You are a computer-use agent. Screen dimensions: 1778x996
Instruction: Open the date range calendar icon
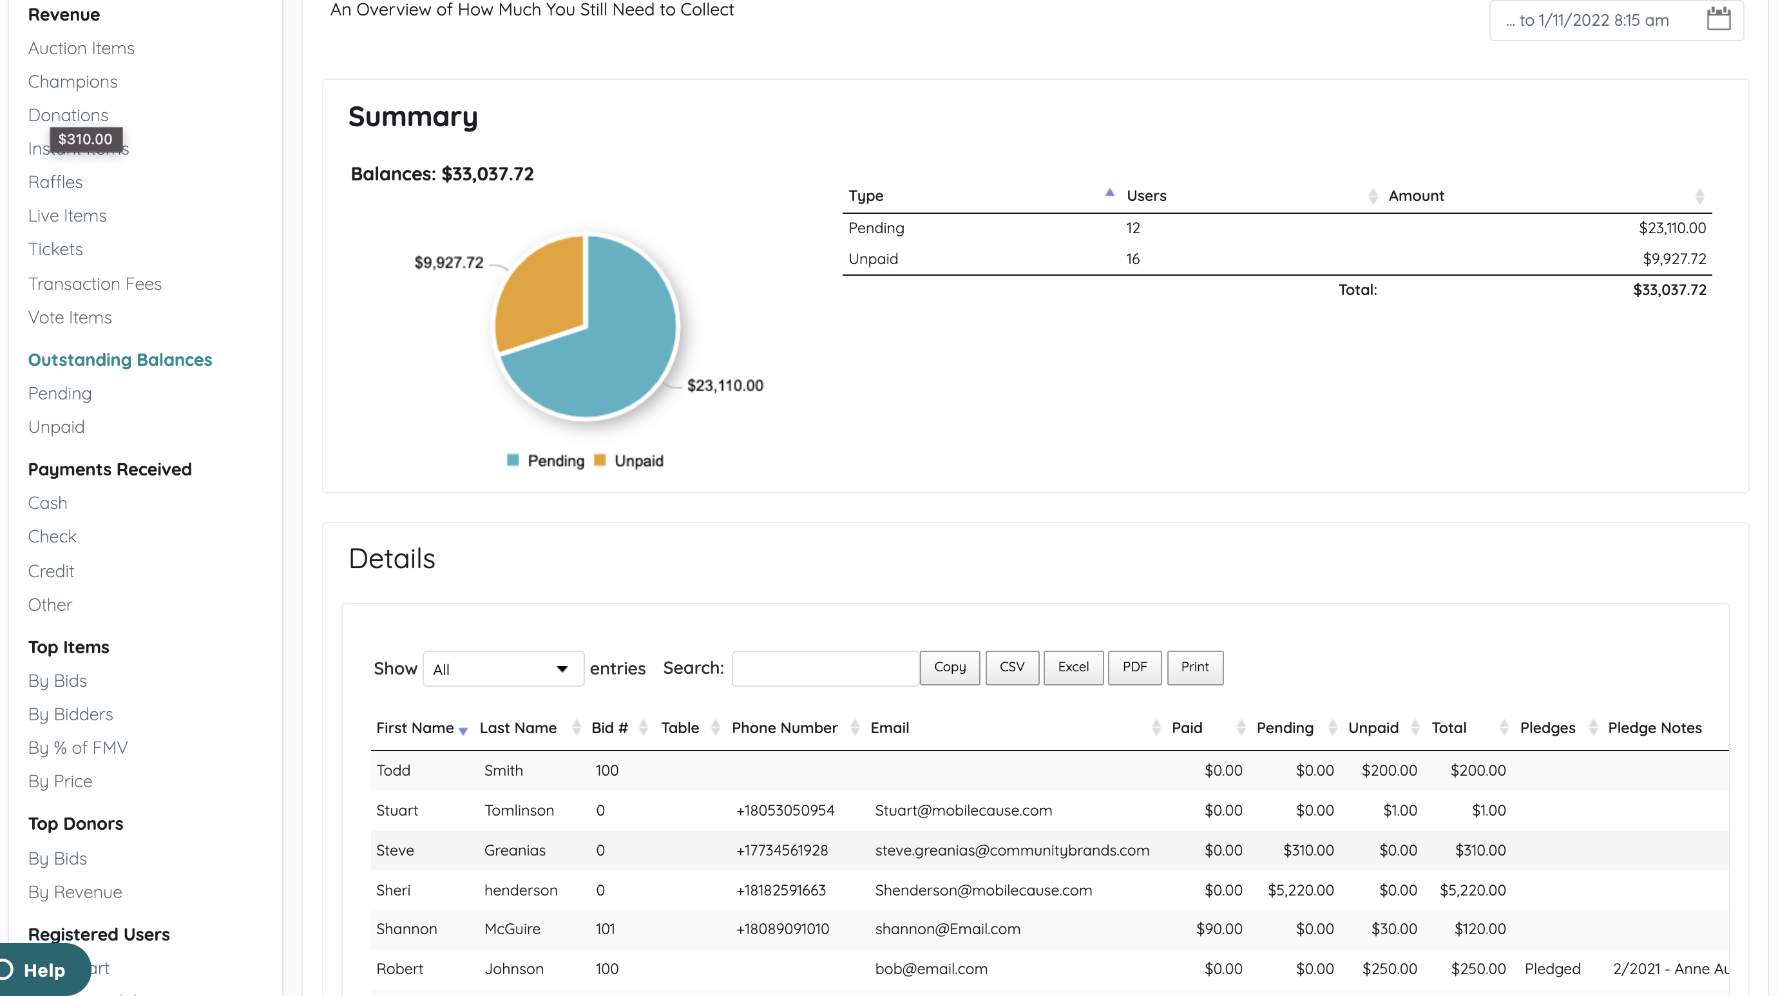[1718, 19]
